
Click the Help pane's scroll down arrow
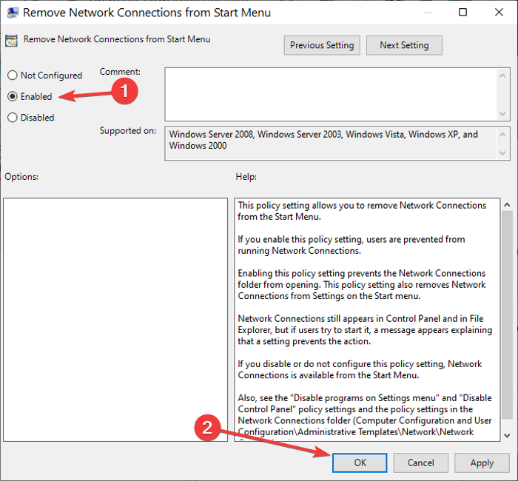click(x=507, y=435)
